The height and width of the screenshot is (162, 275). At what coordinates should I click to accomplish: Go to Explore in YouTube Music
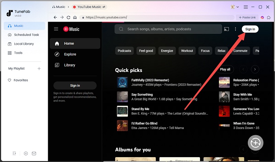point(70,54)
